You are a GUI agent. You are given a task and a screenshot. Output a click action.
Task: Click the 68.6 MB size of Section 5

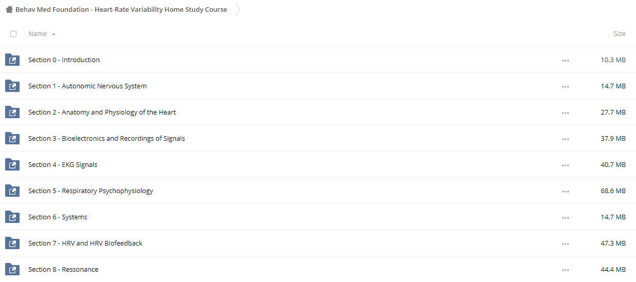coord(613,191)
